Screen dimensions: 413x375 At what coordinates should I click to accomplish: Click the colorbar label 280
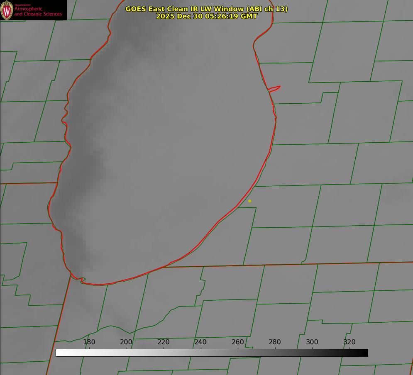click(x=275, y=342)
